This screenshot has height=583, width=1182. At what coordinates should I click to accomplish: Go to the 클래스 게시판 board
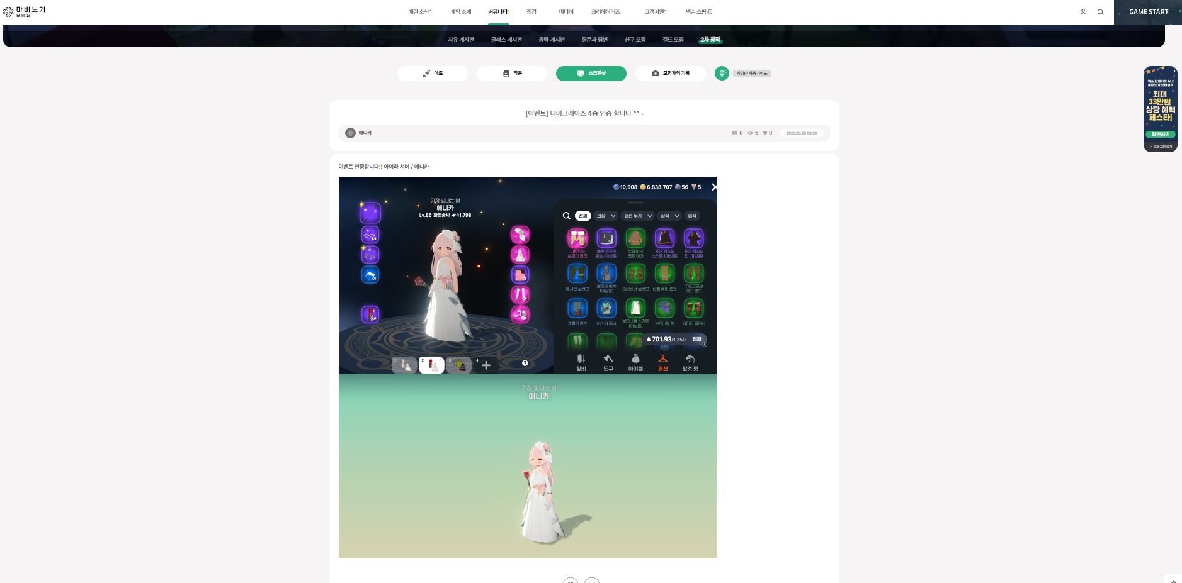tap(506, 40)
